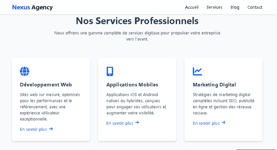Click the arrow icon under Développement Web
The image size is (277, 150).
coord(51,129)
